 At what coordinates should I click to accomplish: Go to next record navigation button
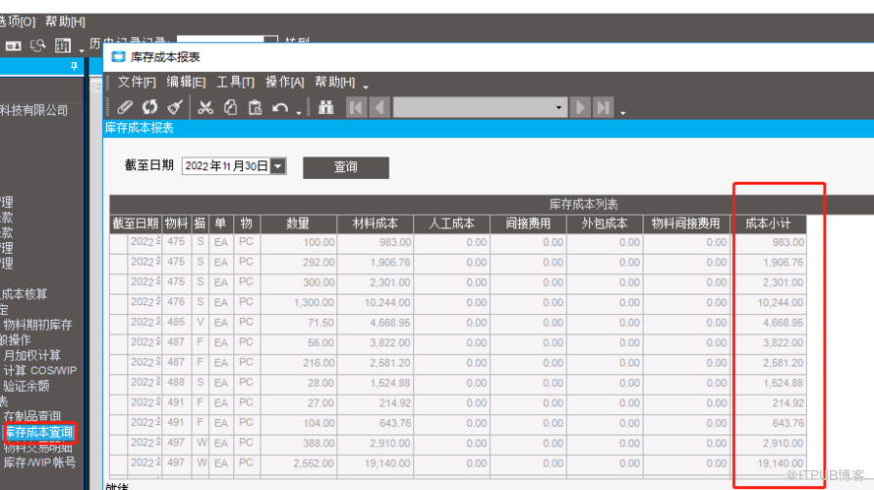point(580,107)
